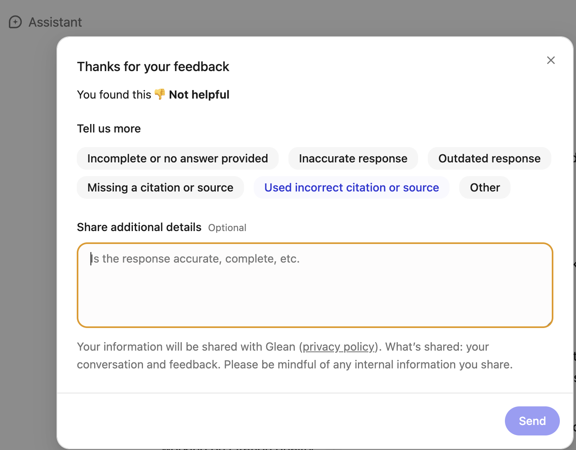Viewport: 576px width, 450px height.
Task: Send the feedback
Action: (532, 421)
